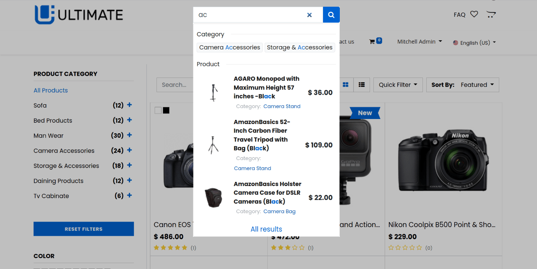This screenshot has height=269, width=537.
Task: Click the $ 22.00 price in results
Action: pos(321,197)
